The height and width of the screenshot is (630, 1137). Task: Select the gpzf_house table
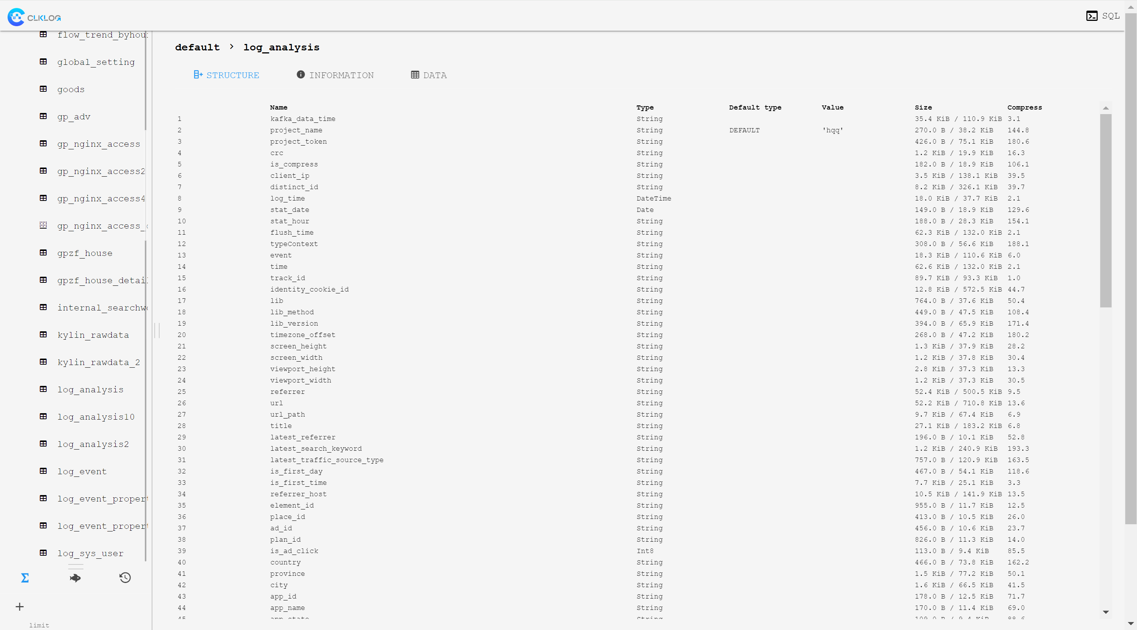(85, 253)
